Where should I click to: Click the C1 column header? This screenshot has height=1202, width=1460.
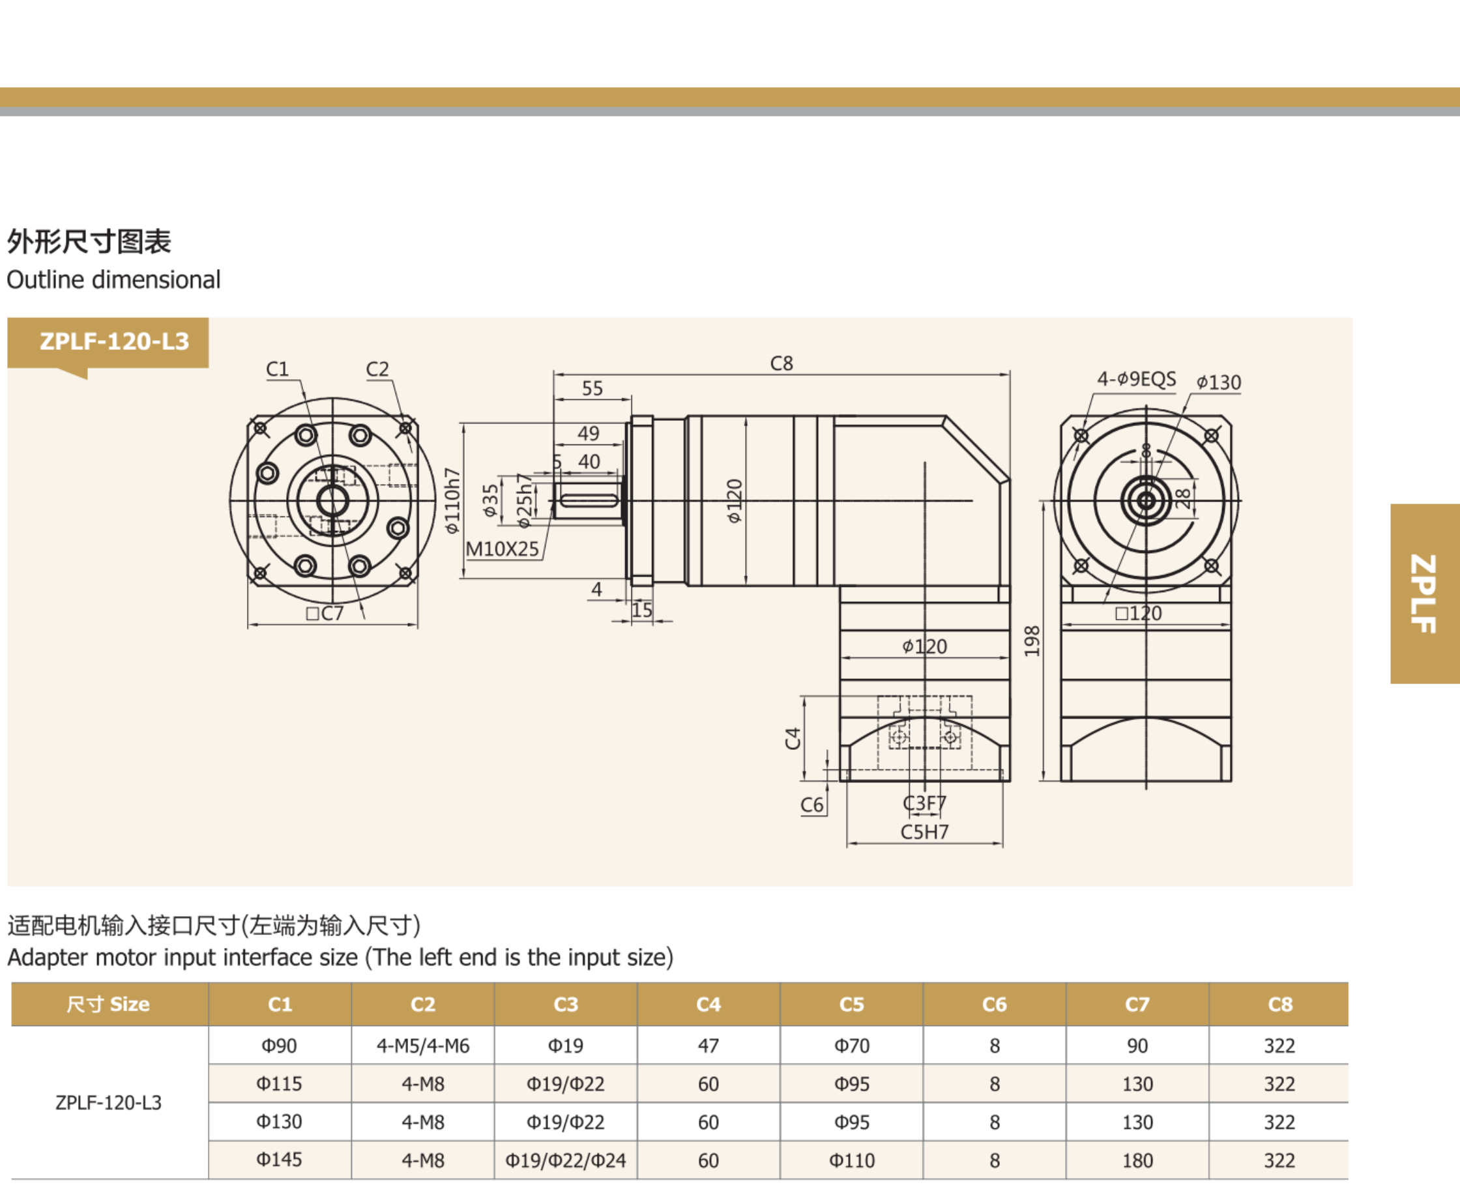pyautogui.click(x=280, y=1004)
